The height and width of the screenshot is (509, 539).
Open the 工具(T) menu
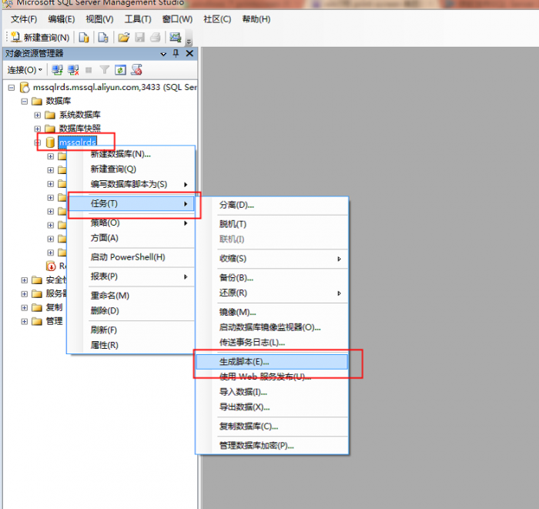138,19
